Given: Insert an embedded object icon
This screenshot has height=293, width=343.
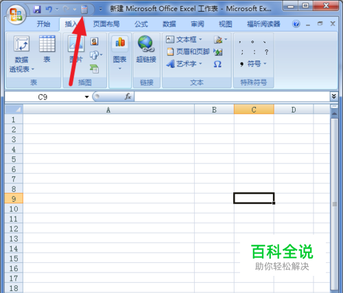Looking at the screenshot, I should (x=218, y=52).
